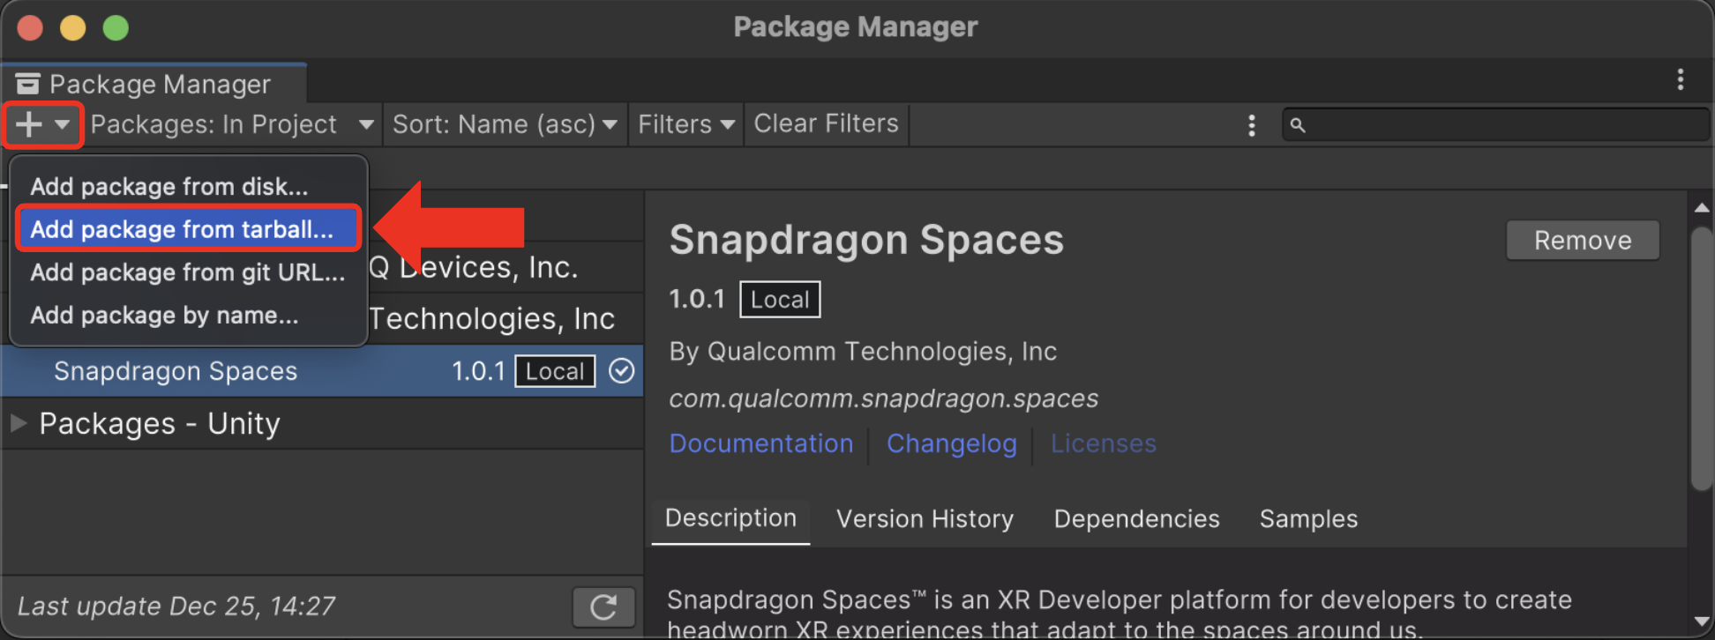Click com.qualcomm.snapdragon.spaces package ID text
1715x640 pixels.
883,398
